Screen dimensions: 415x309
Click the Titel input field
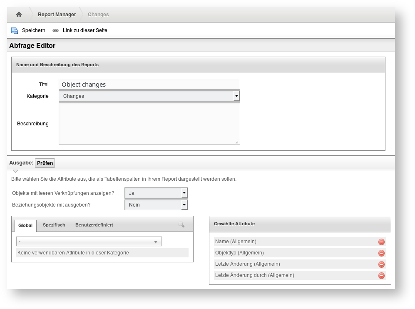click(149, 84)
